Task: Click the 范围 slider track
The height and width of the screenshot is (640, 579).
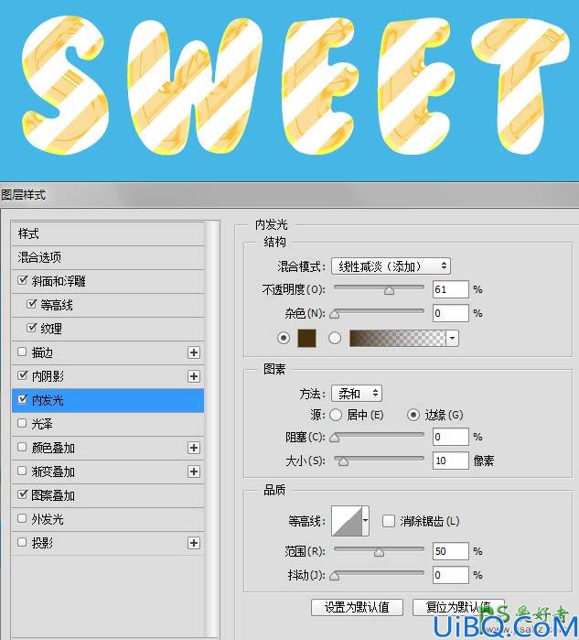Action: click(x=379, y=550)
